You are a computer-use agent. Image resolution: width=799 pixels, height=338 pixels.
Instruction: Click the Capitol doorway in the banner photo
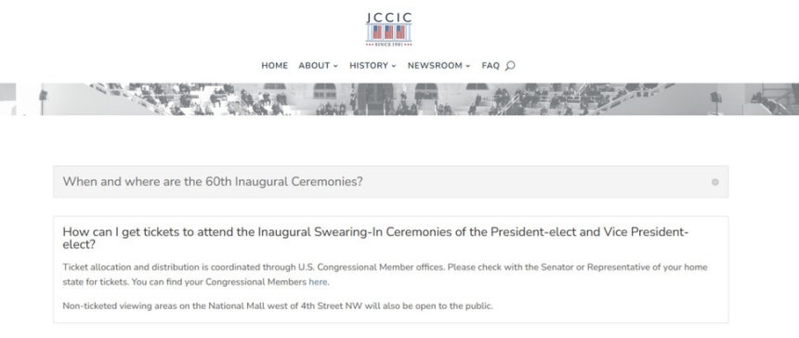click(374, 99)
